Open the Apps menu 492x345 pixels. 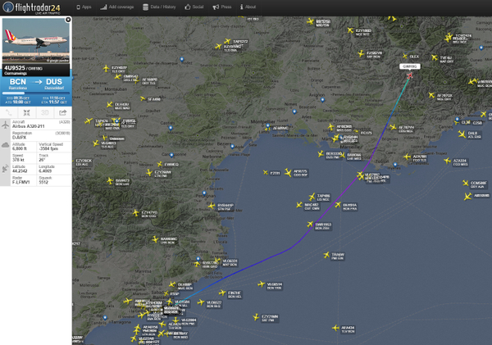pos(83,7)
